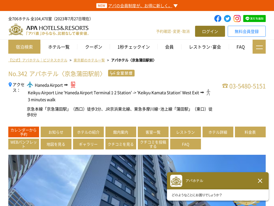Click the ログイン button
This screenshot has height=206, width=274.
(210, 31)
